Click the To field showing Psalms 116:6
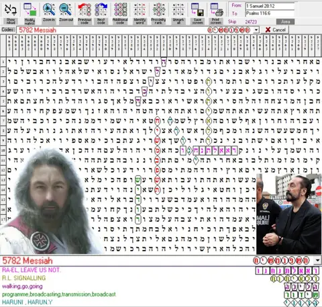Screen dimensions: 322x307 pos(270,13)
